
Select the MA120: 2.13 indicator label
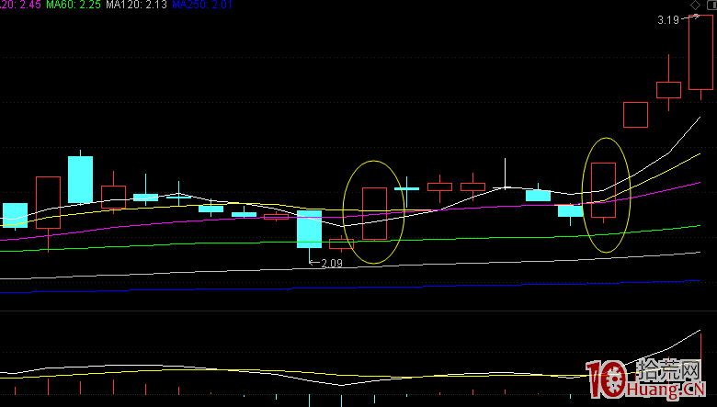pos(137,5)
